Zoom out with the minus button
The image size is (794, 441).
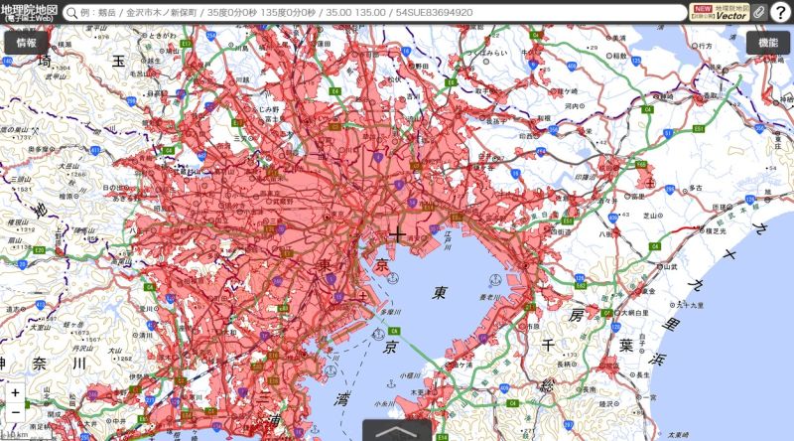(15, 412)
